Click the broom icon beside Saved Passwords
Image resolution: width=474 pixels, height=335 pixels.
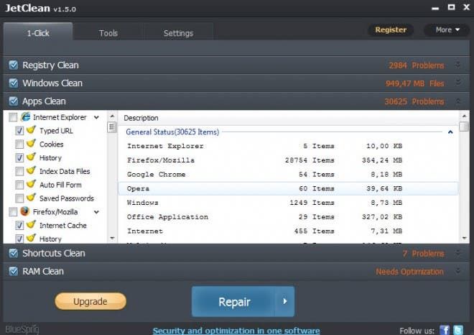click(x=31, y=198)
